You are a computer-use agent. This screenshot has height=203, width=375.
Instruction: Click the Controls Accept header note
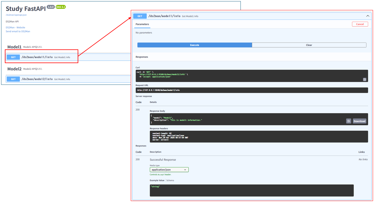161,174
